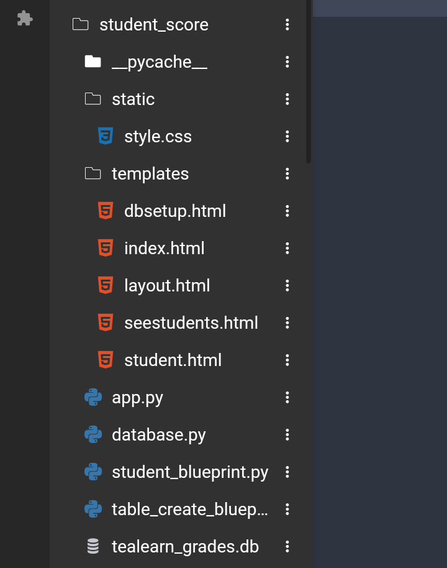Click the HTML5 icon beside seestudents.html
This screenshot has height=568, width=447.
106,323
